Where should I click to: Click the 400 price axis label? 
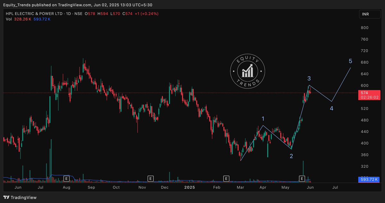point(365,143)
